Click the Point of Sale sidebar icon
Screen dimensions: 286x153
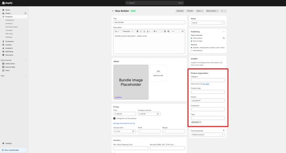[x=3, y=67]
